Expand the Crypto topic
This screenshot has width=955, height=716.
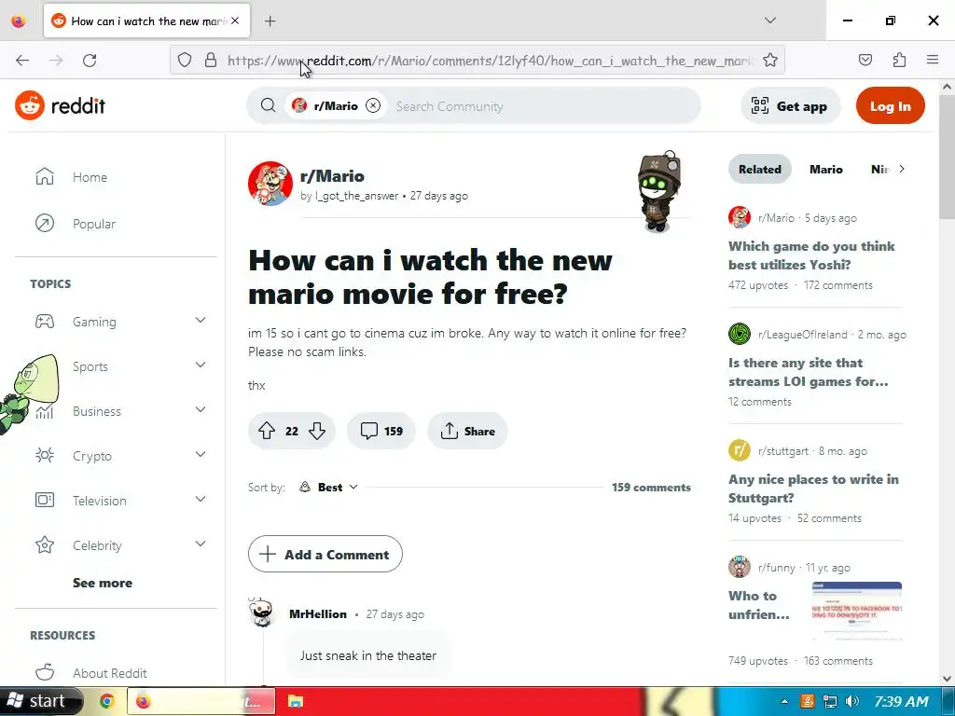click(x=201, y=454)
